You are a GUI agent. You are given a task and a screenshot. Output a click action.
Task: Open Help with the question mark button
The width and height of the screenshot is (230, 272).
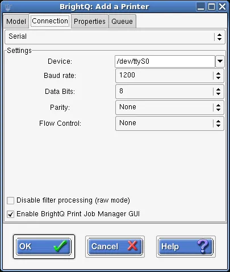(x=186, y=246)
